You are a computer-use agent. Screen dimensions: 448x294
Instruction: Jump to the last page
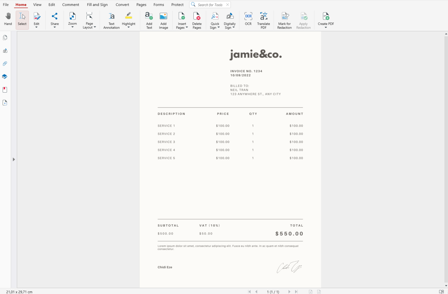296,292
